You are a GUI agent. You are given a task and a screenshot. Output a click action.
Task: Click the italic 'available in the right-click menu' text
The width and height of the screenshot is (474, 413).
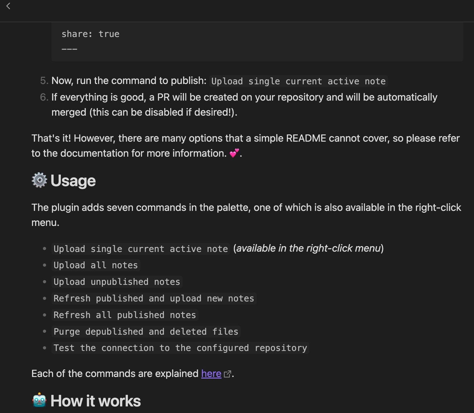tap(308, 248)
